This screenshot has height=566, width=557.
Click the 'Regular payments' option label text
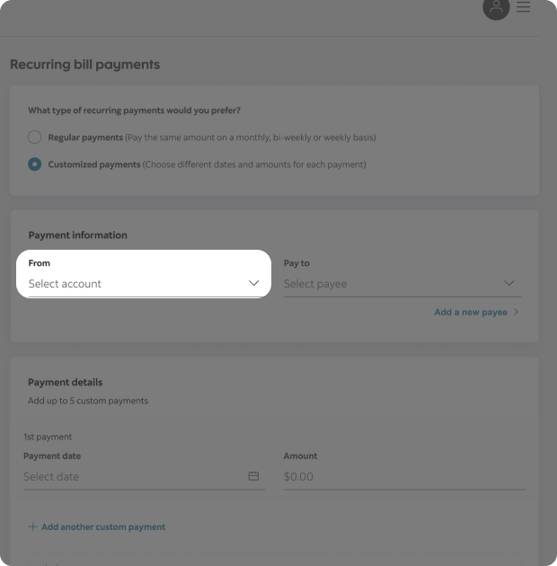(85, 137)
